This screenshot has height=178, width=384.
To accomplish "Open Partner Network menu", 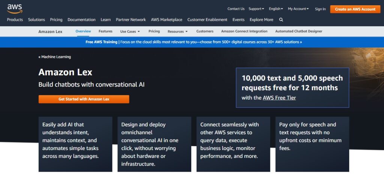I will point(131,19).
